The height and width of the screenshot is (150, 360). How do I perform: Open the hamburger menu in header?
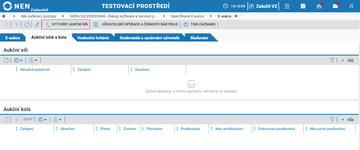click(287, 6)
